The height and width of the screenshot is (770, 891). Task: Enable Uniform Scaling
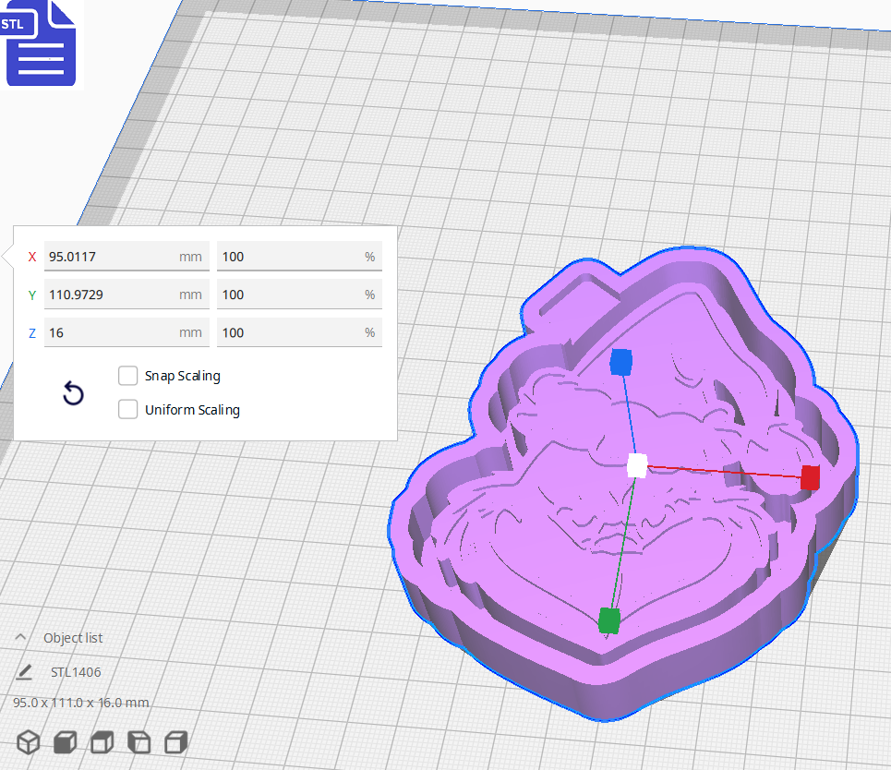(127, 409)
